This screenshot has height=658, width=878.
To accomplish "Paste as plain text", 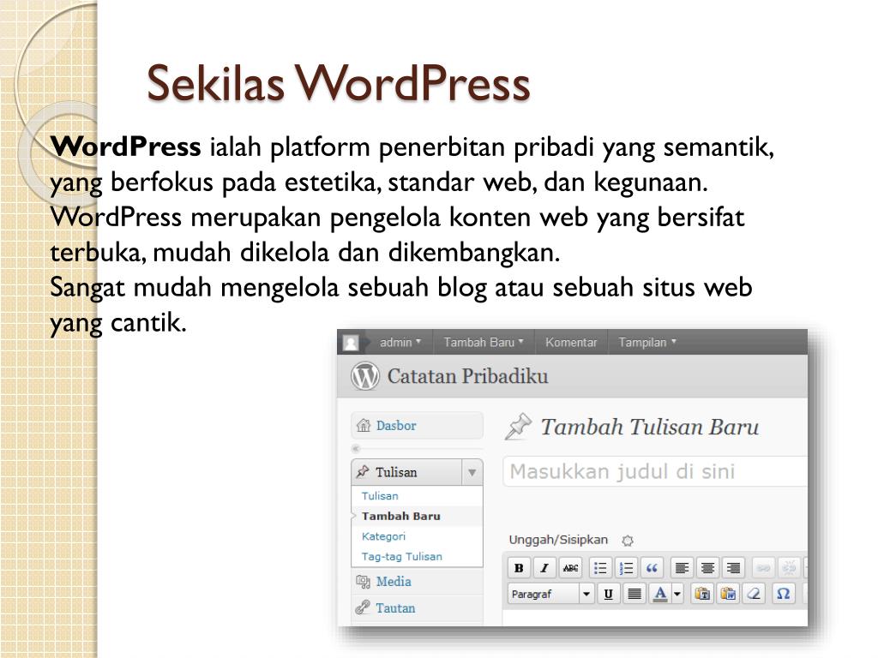I will click(x=702, y=594).
